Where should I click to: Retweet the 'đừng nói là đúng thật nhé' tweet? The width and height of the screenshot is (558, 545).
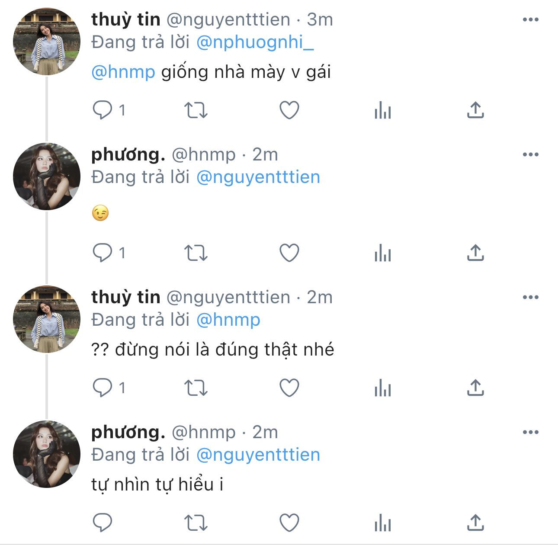coord(196,388)
